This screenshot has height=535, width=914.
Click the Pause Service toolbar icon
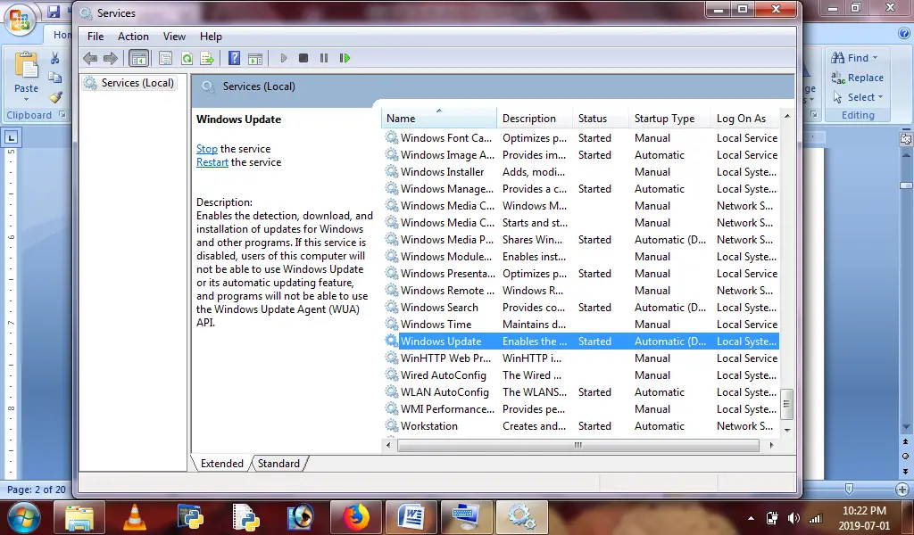pos(323,58)
